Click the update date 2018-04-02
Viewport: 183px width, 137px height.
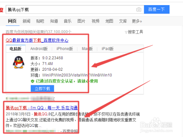click(52, 69)
